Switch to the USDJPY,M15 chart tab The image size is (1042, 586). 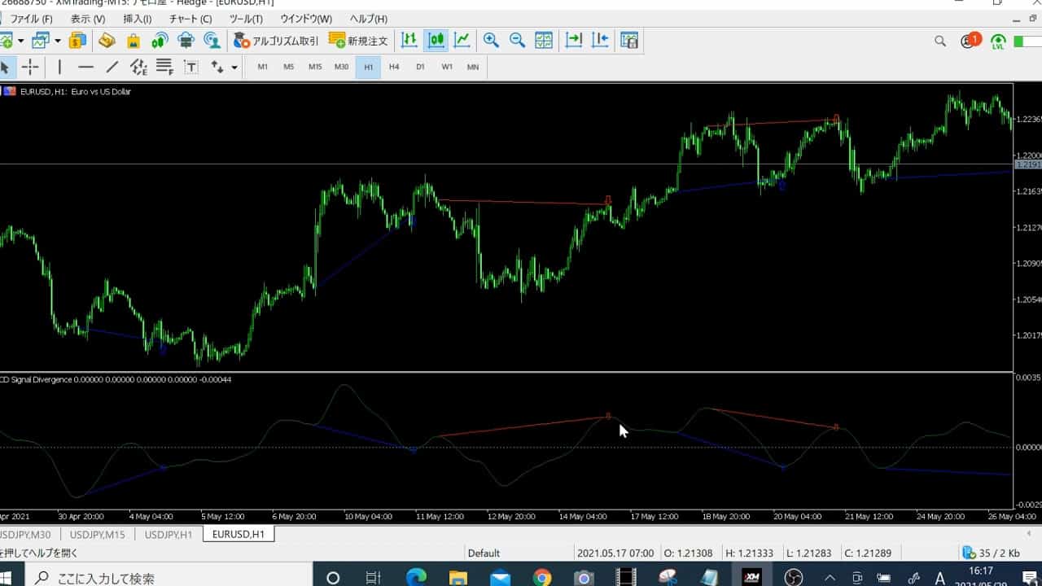[98, 534]
